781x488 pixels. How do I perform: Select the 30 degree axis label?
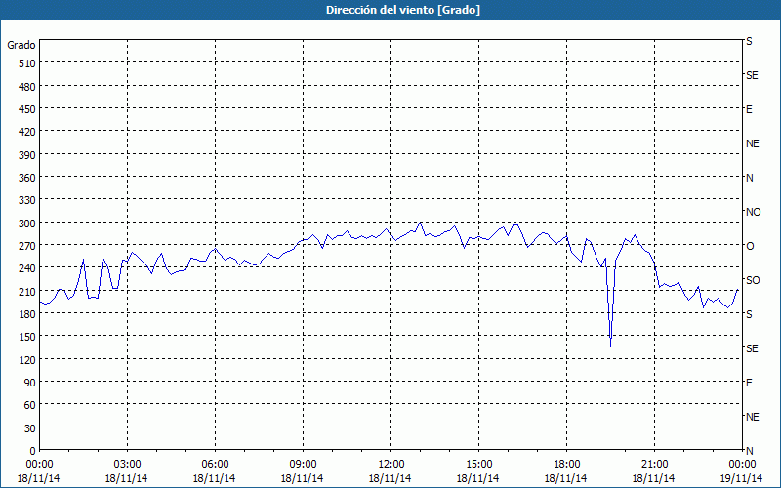point(30,428)
